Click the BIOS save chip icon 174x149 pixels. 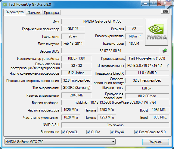165,51
